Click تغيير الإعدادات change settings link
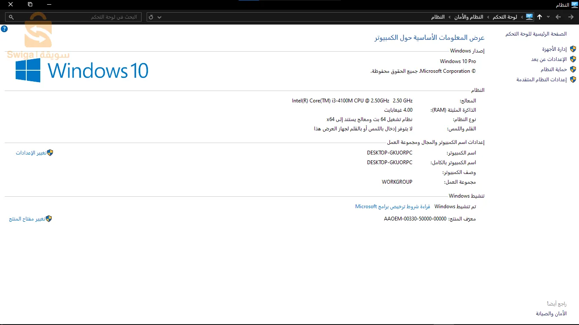 (31, 153)
